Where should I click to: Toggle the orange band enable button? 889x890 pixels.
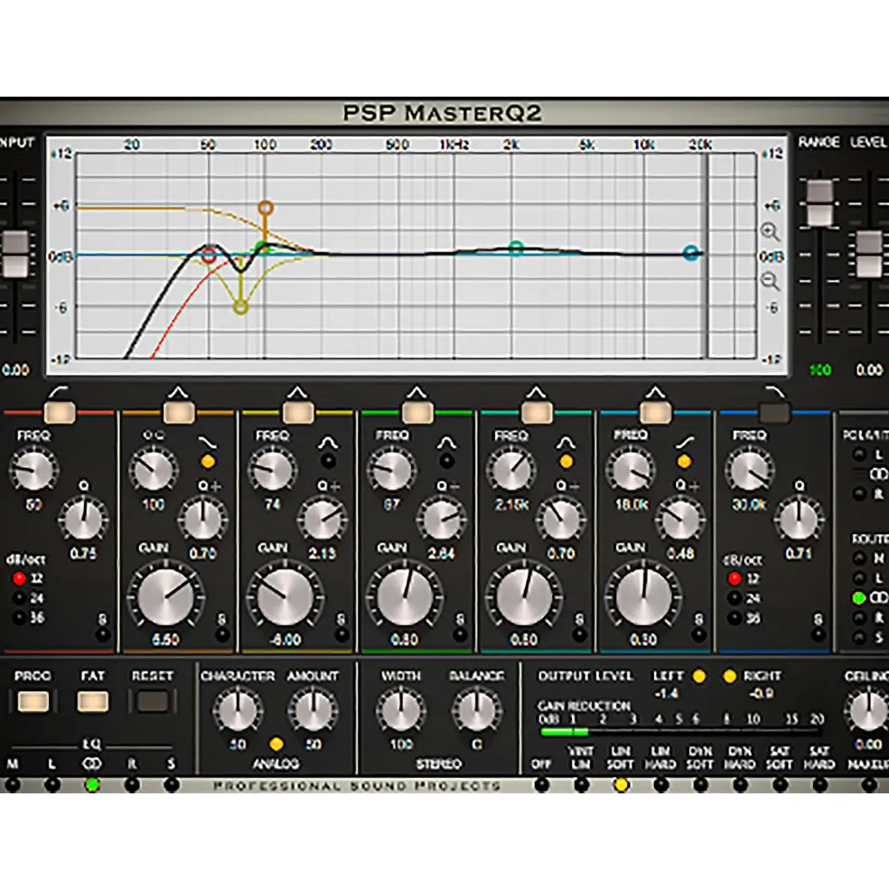179,413
